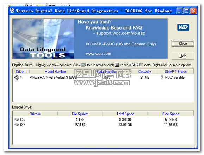Sort logical drives by Drive # header
Image resolution: width=204 pixels, height=155 pixels.
[35, 114]
